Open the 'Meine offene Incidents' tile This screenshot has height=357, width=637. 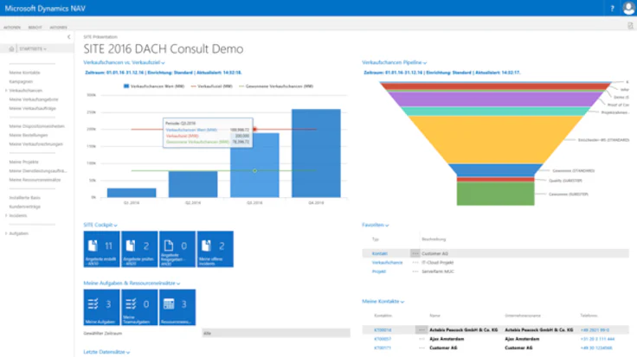coord(216,249)
